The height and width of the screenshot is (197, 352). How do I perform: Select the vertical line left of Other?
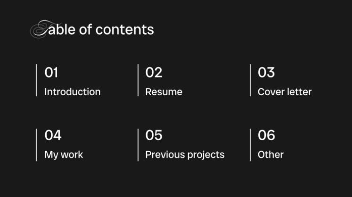coord(250,145)
